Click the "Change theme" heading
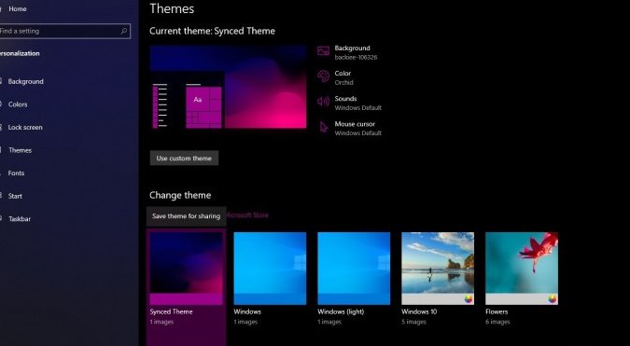Screen dimensions: 630x346 pyautogui.click(x=180, y=195)
